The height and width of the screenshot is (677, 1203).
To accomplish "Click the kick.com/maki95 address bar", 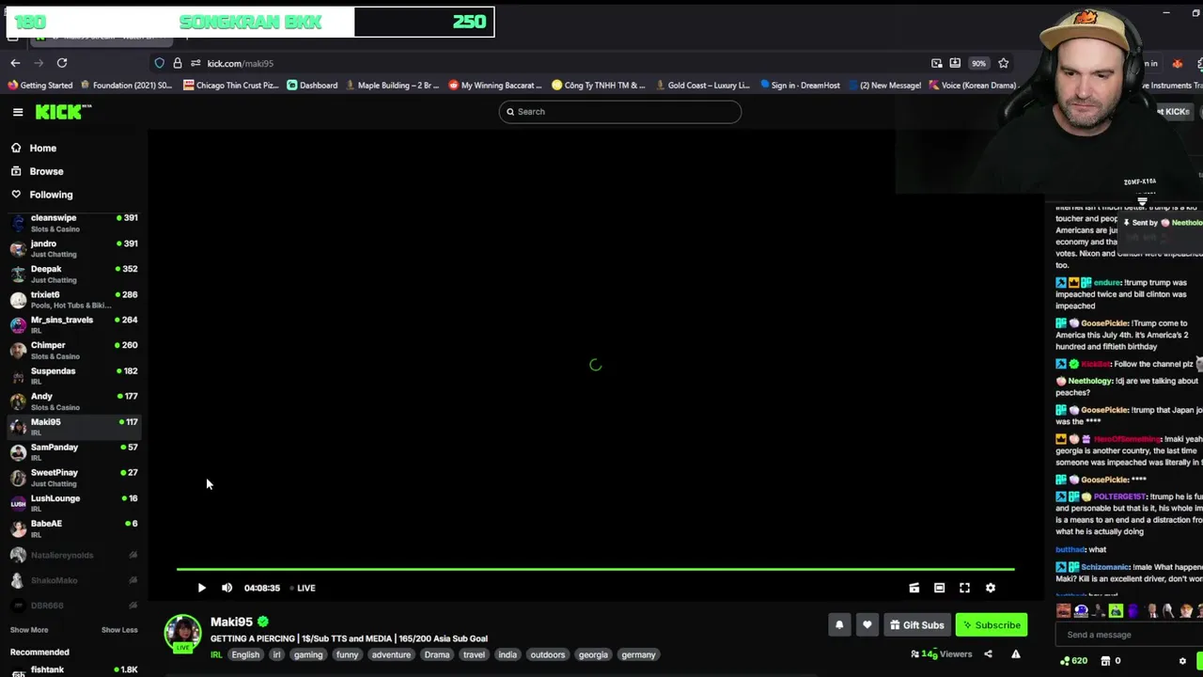I will click(241, 63).
